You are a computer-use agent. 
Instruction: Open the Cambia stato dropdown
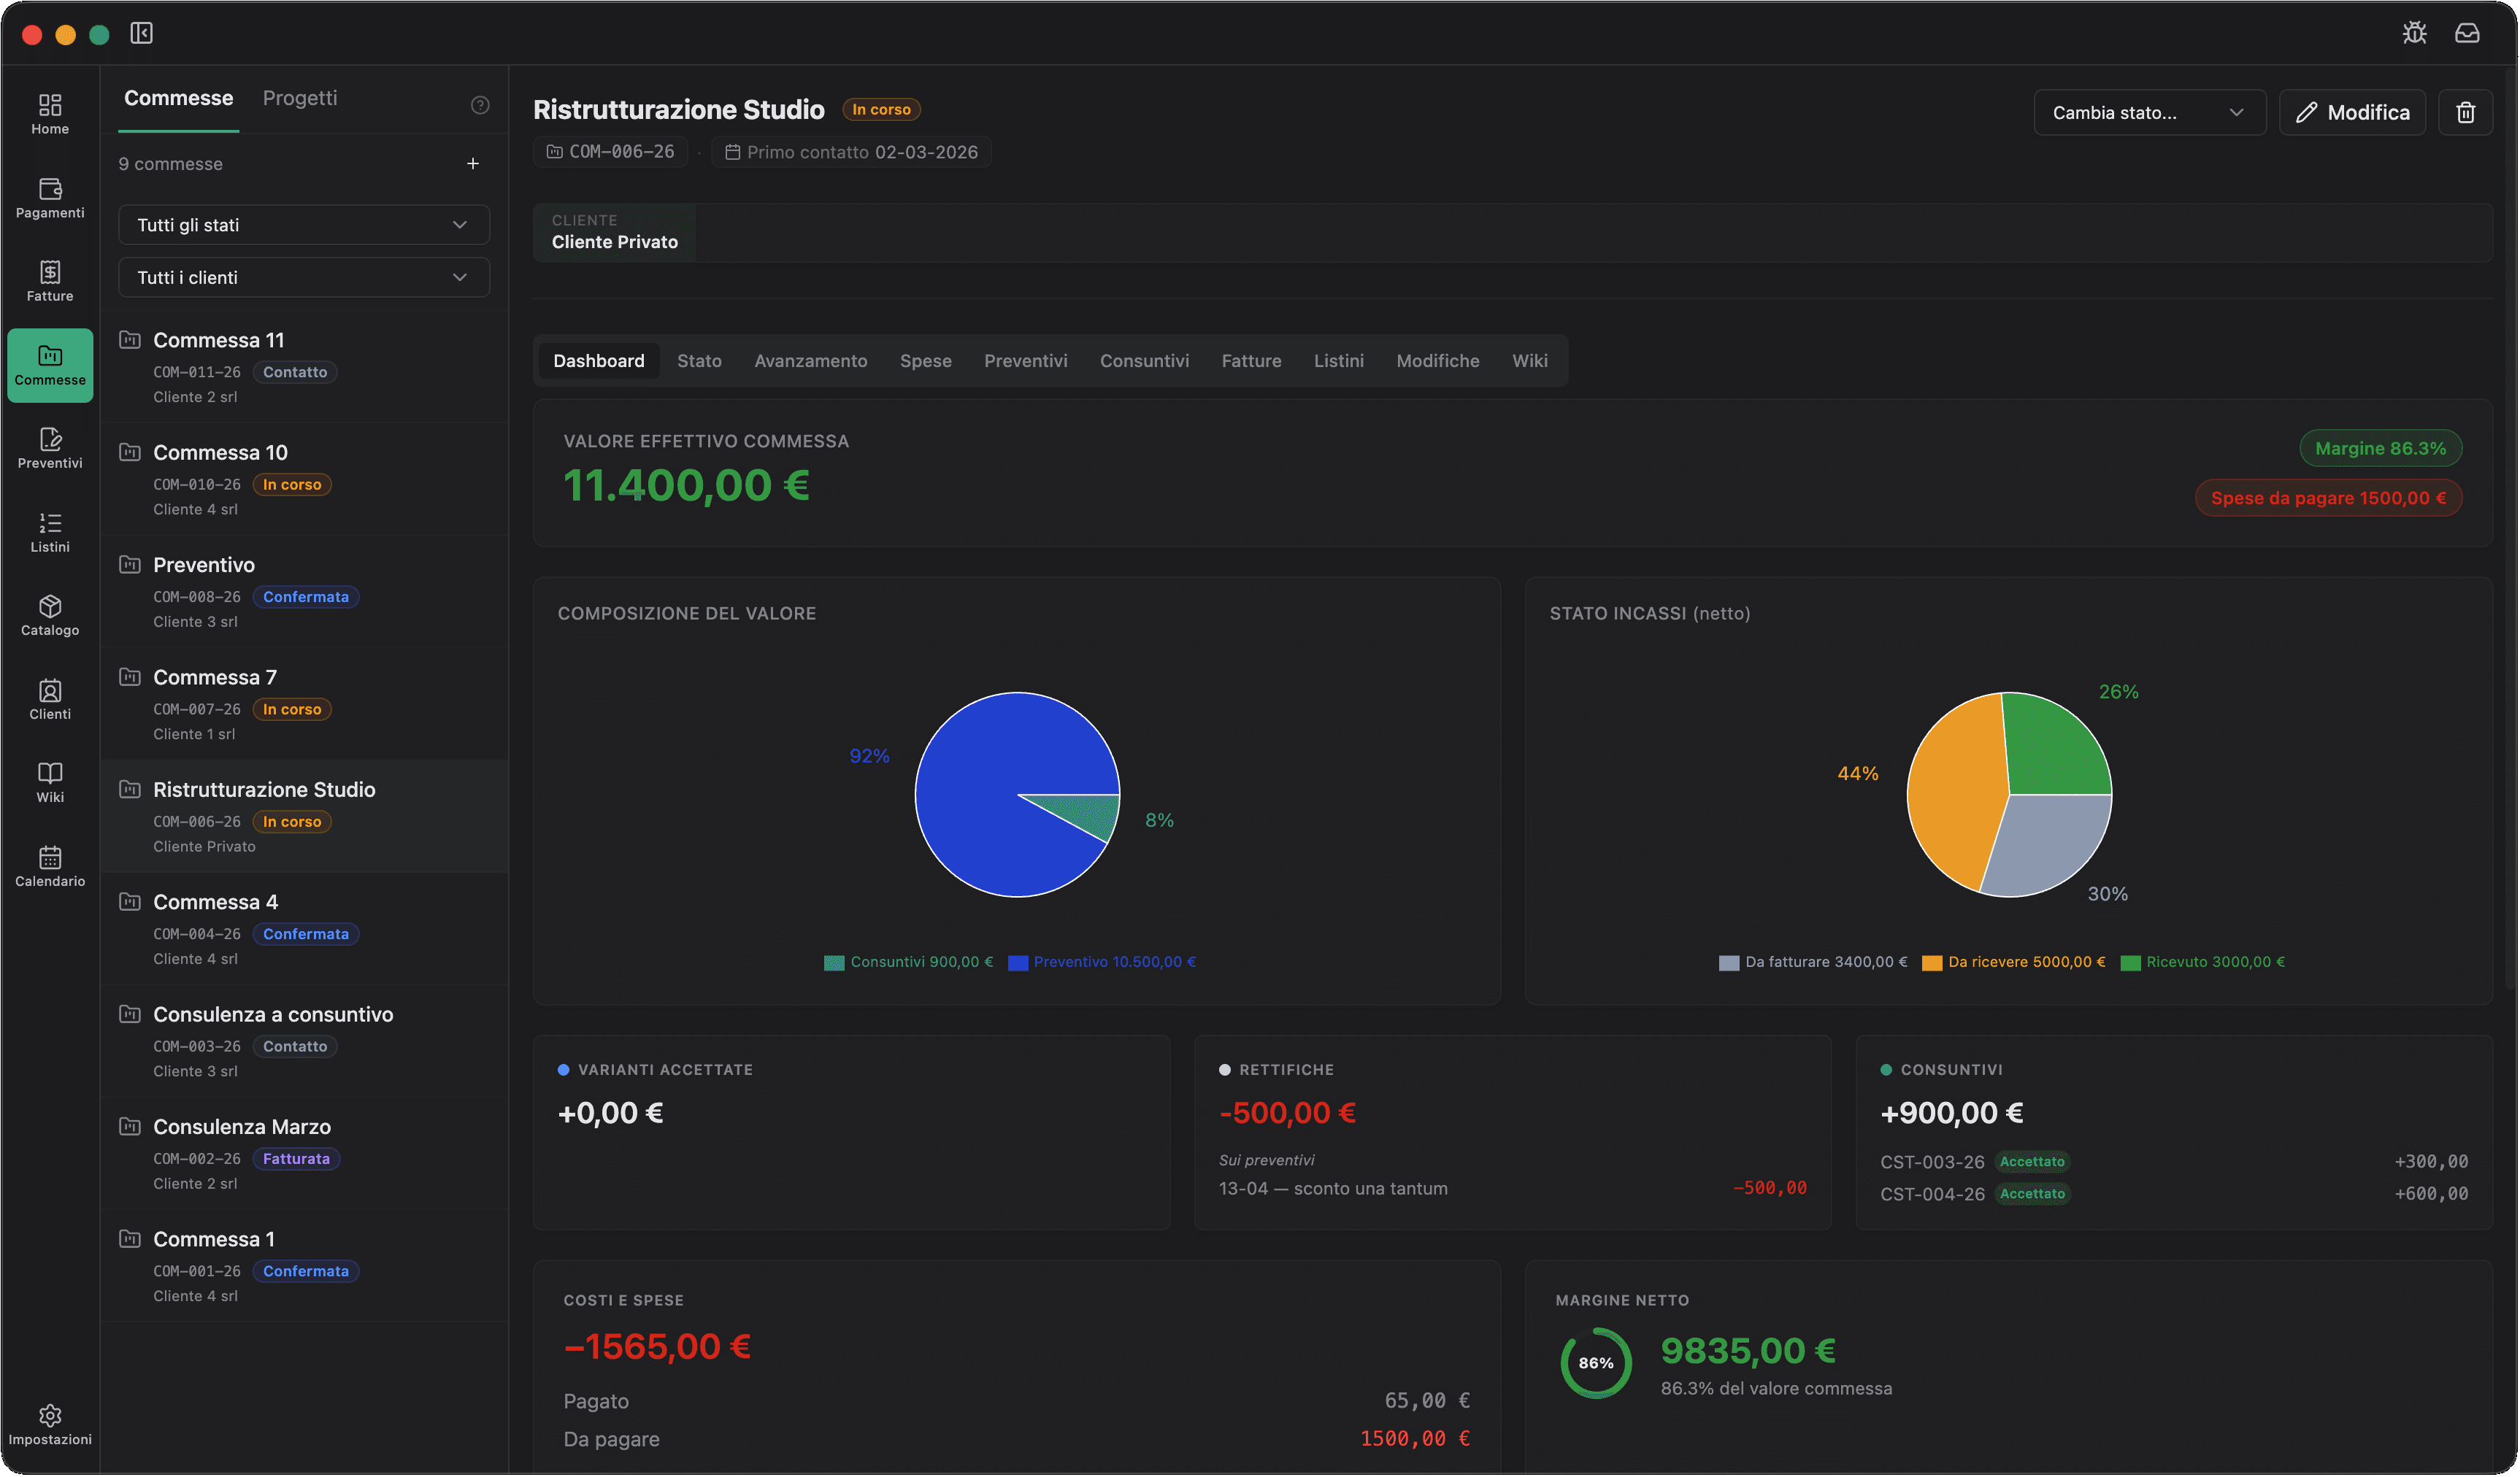point(2150,112)
